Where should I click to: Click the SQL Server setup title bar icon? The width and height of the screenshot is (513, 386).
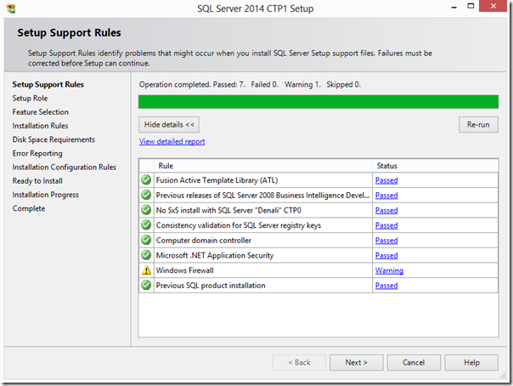(11, 9)
